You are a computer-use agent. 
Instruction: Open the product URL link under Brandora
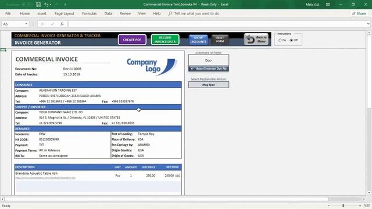[x=45, y=178]
